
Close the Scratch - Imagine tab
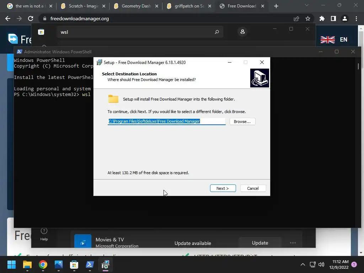[x=104, y=6]
